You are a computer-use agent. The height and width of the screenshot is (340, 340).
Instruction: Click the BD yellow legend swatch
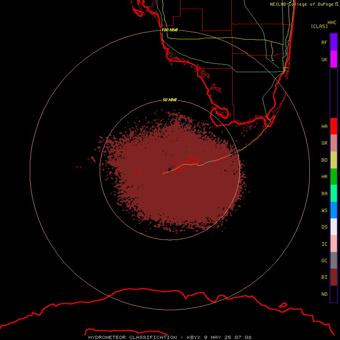click(334, 160)
